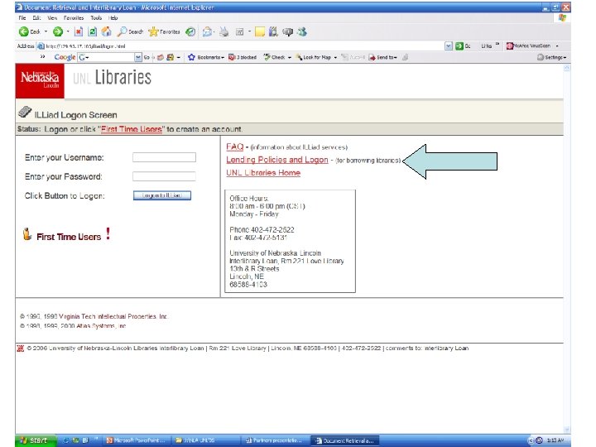Click the Edit with Word icon
The height and width of the screenshot is (447, 596).
point(239,32)
